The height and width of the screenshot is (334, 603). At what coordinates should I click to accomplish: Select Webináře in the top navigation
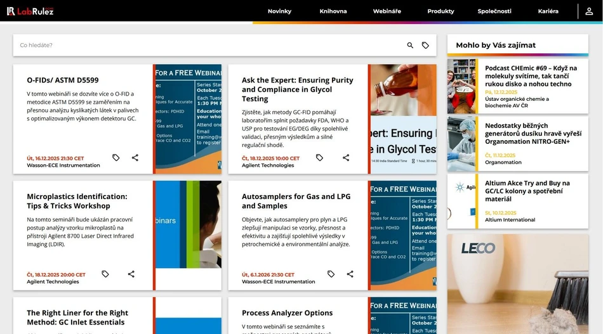click(387, 11)
